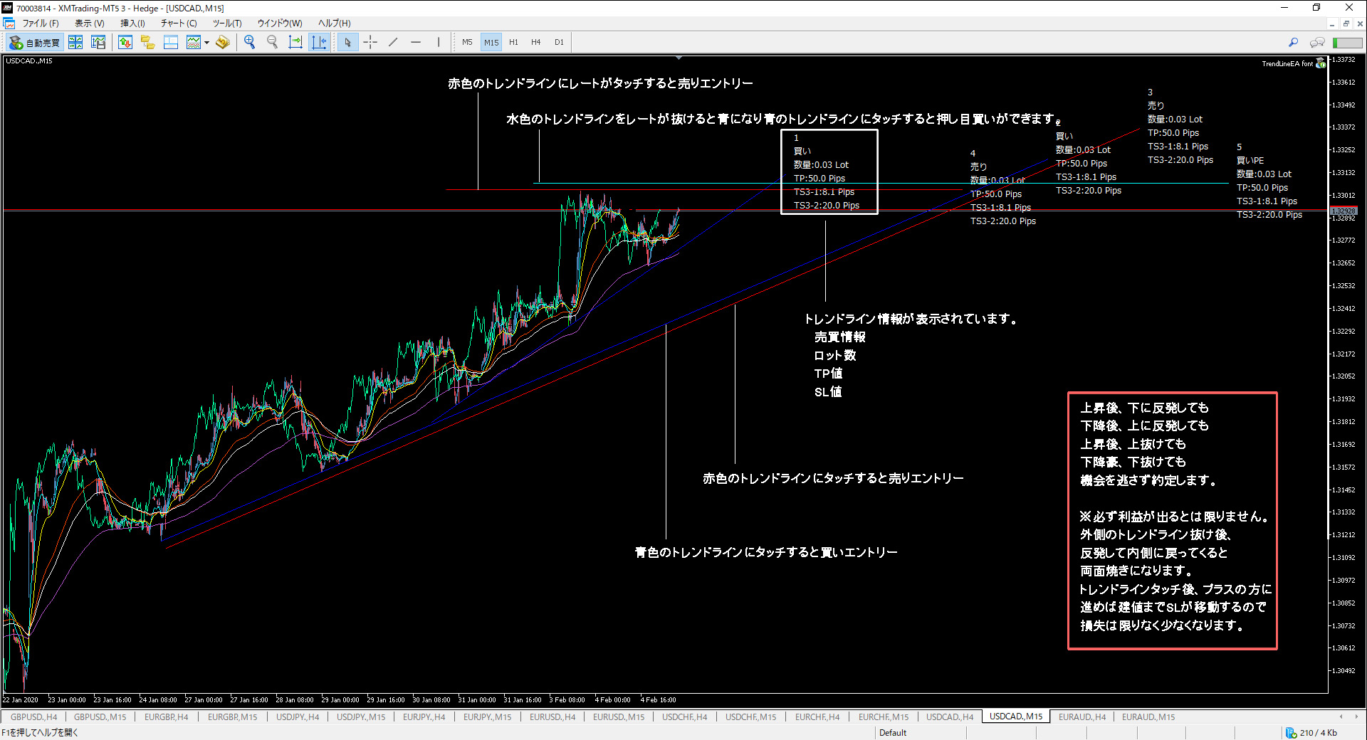The height and width of the screenshot is (740, 1367).
Task: Open the ヘルプ(H) menu
Action: tap(335, 23)
